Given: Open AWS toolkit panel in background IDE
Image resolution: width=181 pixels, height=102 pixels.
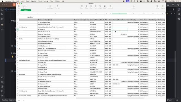Looking at the screenshot, I should coord(2,25).
